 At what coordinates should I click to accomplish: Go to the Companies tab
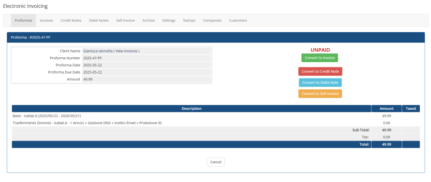pyautogui.click(x=212, y=21)
